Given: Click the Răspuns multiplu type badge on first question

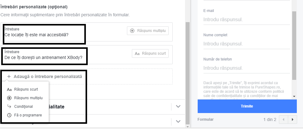Looking at the screenshot, I should pos(148,31).
